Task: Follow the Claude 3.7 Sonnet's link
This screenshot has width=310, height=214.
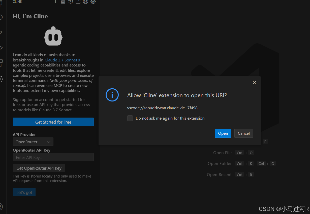Action: coord(62,60)
